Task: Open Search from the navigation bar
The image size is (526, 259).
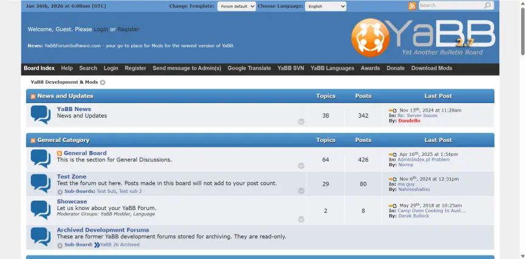Action: [x=88, y=68]
